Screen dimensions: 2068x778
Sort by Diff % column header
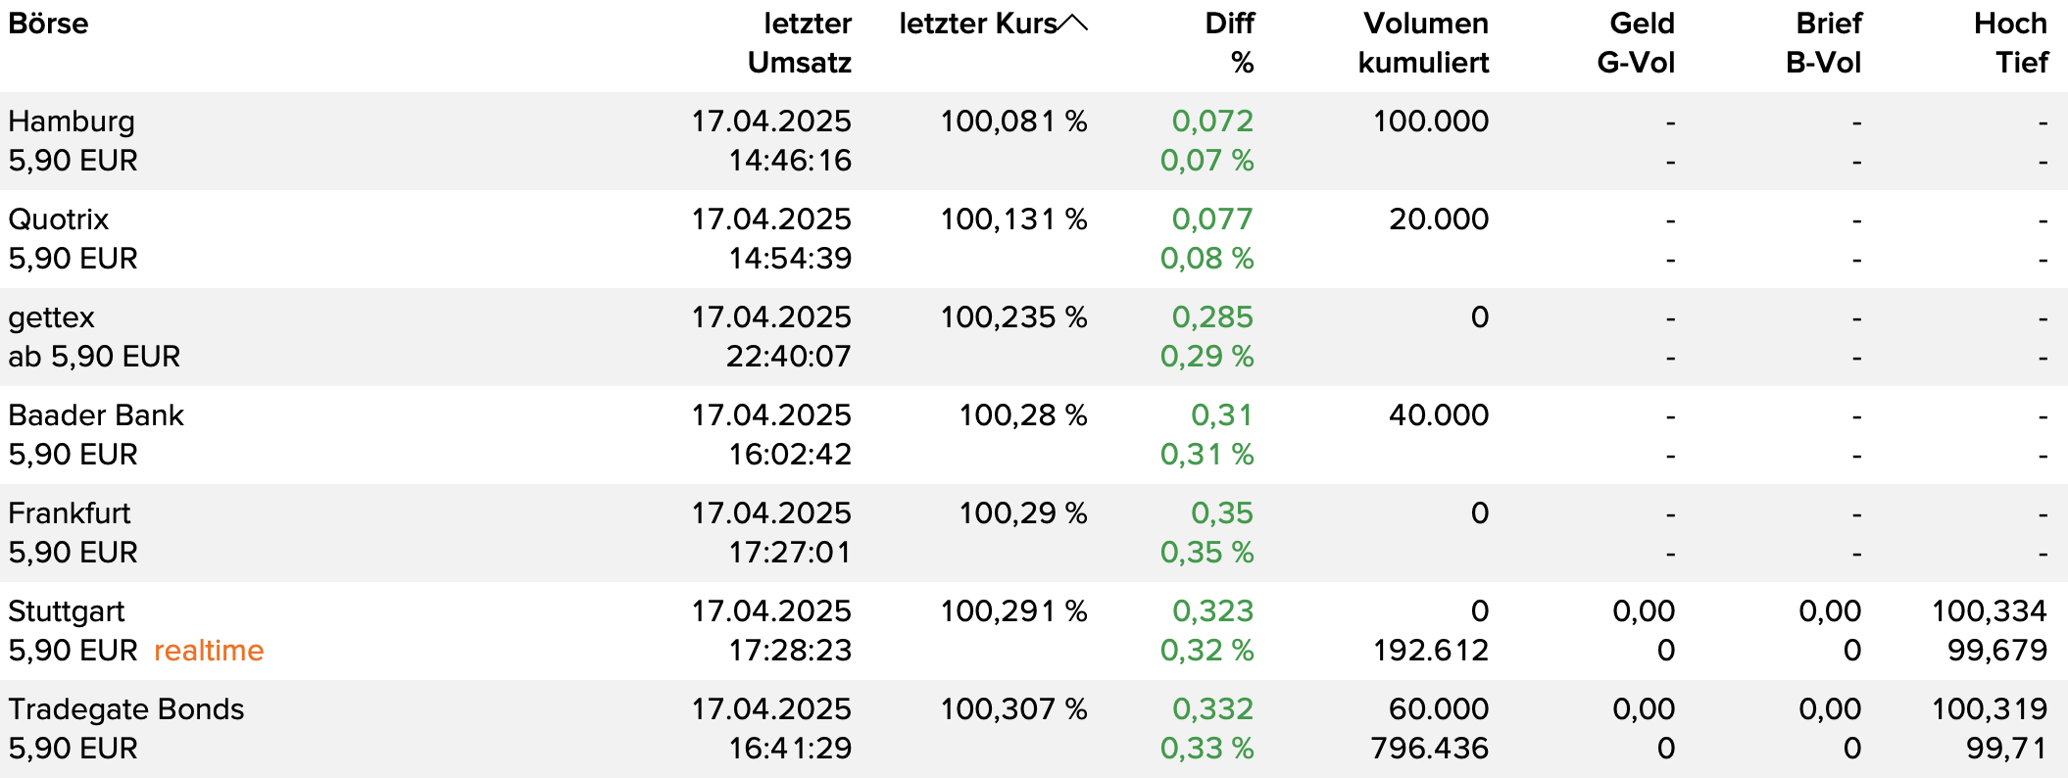coord(1229,42)
